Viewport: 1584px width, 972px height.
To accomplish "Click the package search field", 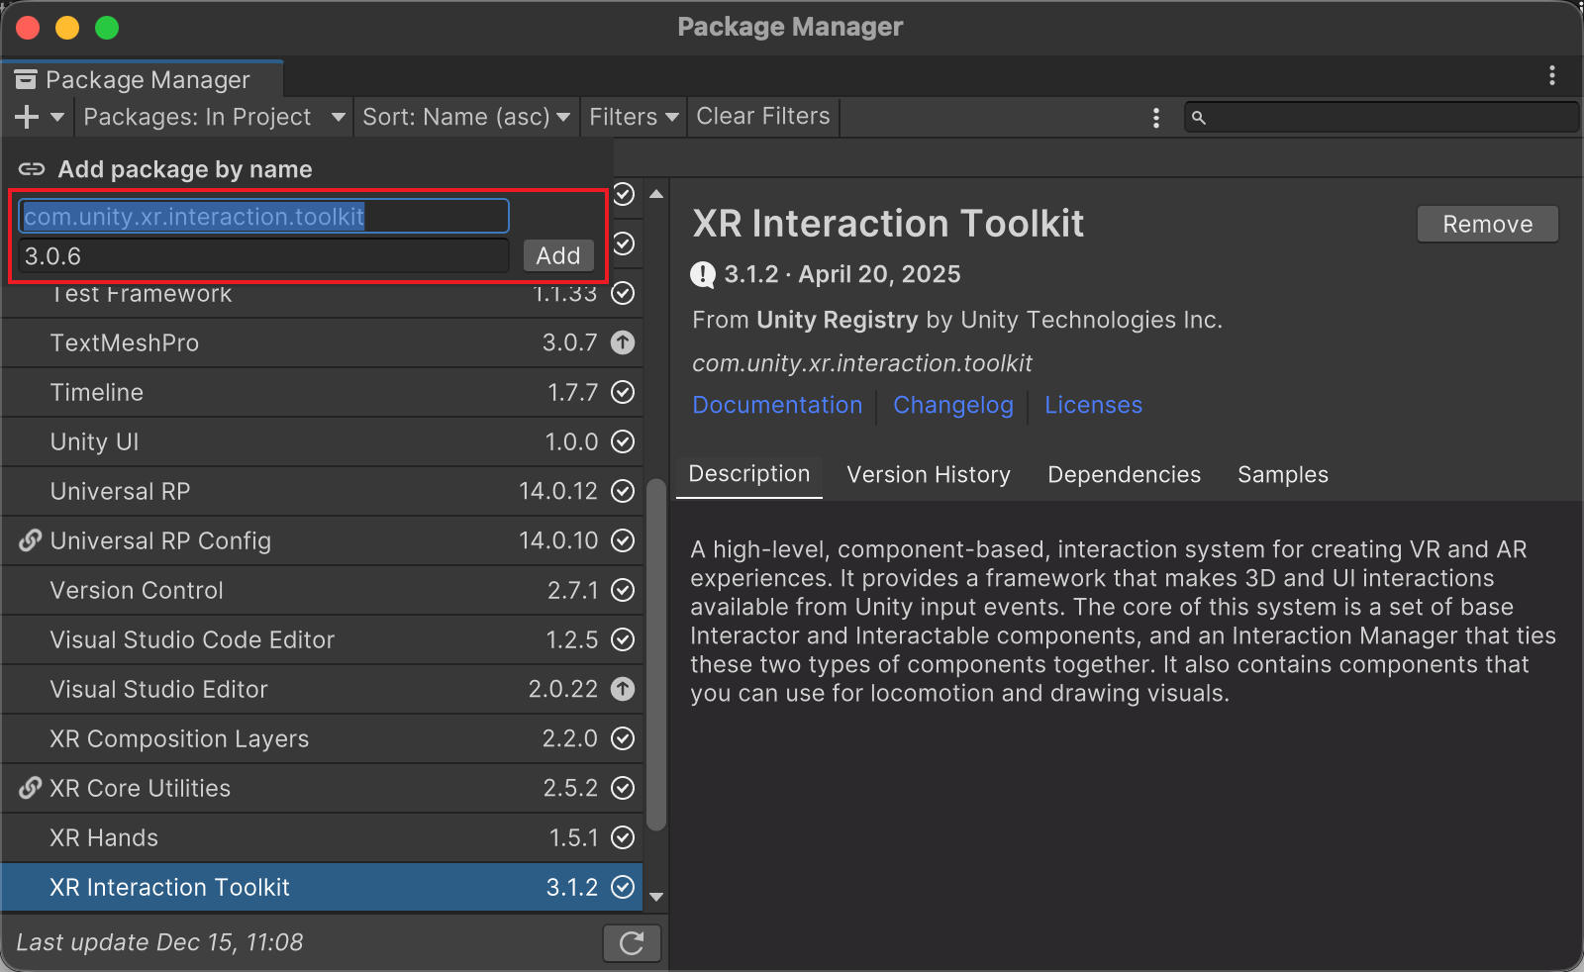I will click(x=1386, y=118).
